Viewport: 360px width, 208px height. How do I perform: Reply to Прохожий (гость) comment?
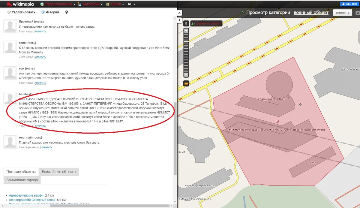pos(40,31)
